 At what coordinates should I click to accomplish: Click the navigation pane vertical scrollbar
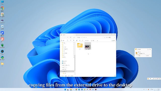coord(75,63)
